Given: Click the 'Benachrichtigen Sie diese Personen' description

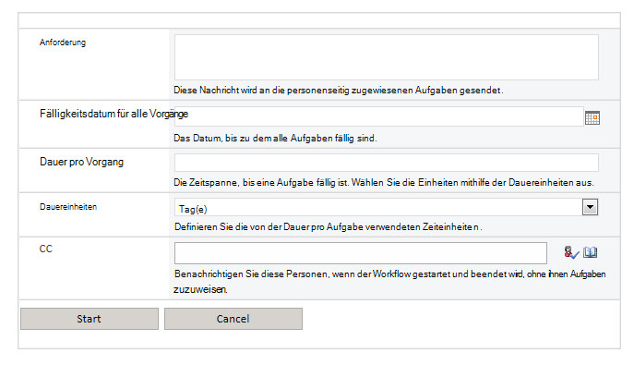Looking at the screenshot, I should (389, 282).
